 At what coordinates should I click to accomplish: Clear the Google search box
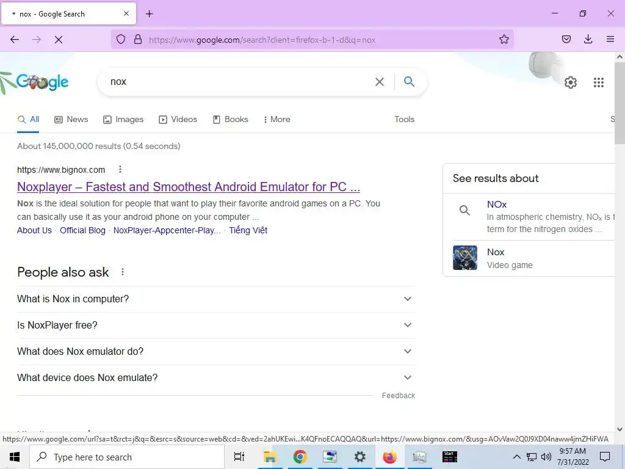coord(380,82)
